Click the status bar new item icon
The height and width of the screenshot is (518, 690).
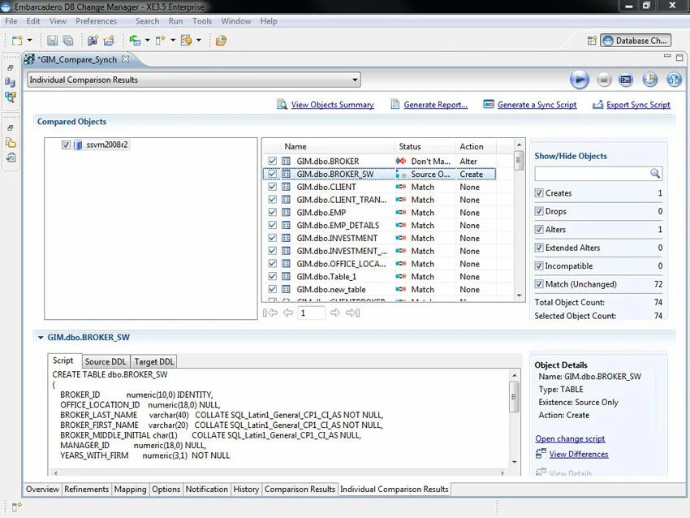16,507
